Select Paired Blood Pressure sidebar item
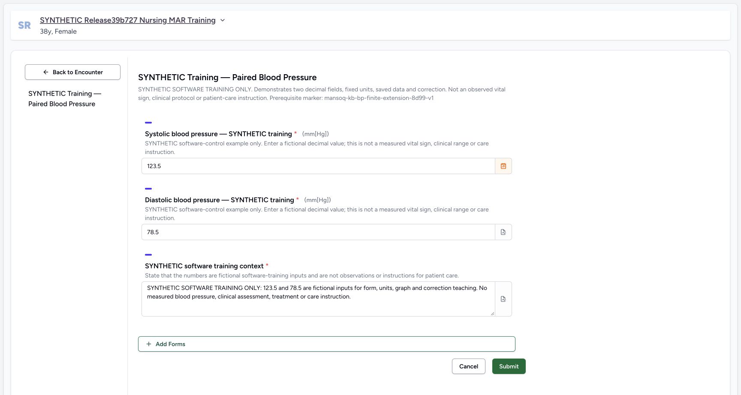Image resolution: width=741 pixels, height=395 pixels. click(x=65, y=99)
